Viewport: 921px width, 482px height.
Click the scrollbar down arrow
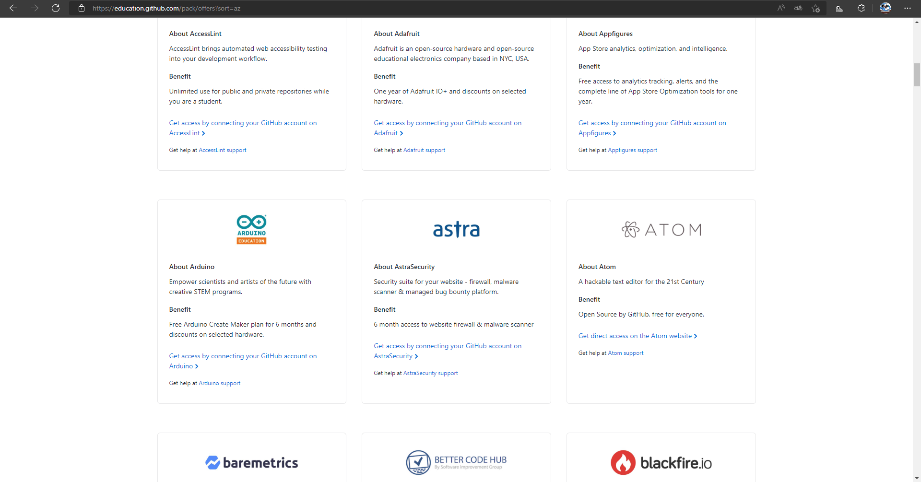tap(917, 478)
